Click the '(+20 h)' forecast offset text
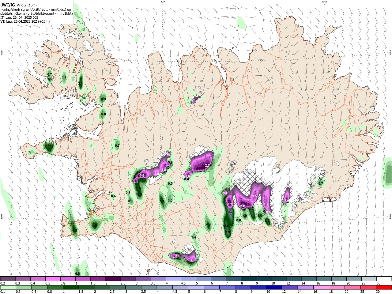 (x=44, y=21)
